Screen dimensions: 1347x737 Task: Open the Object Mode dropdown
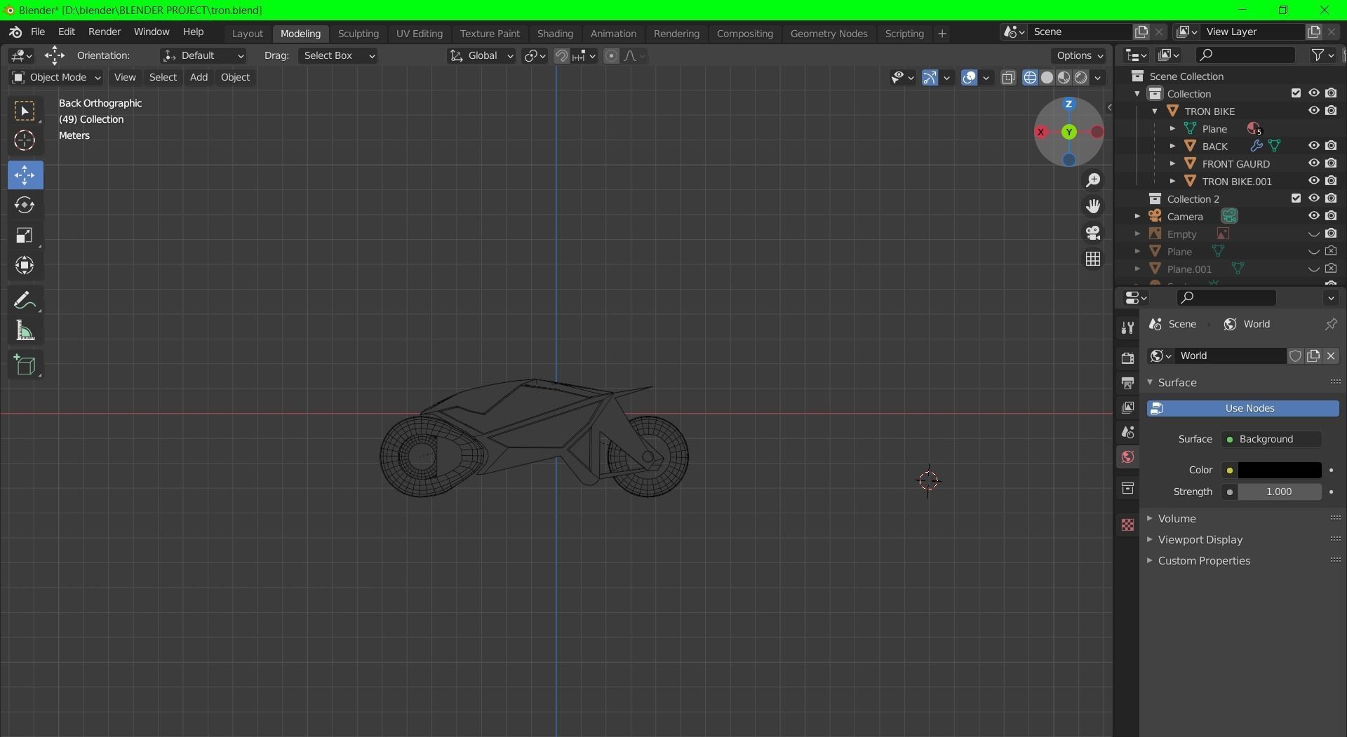click(56, 77)
